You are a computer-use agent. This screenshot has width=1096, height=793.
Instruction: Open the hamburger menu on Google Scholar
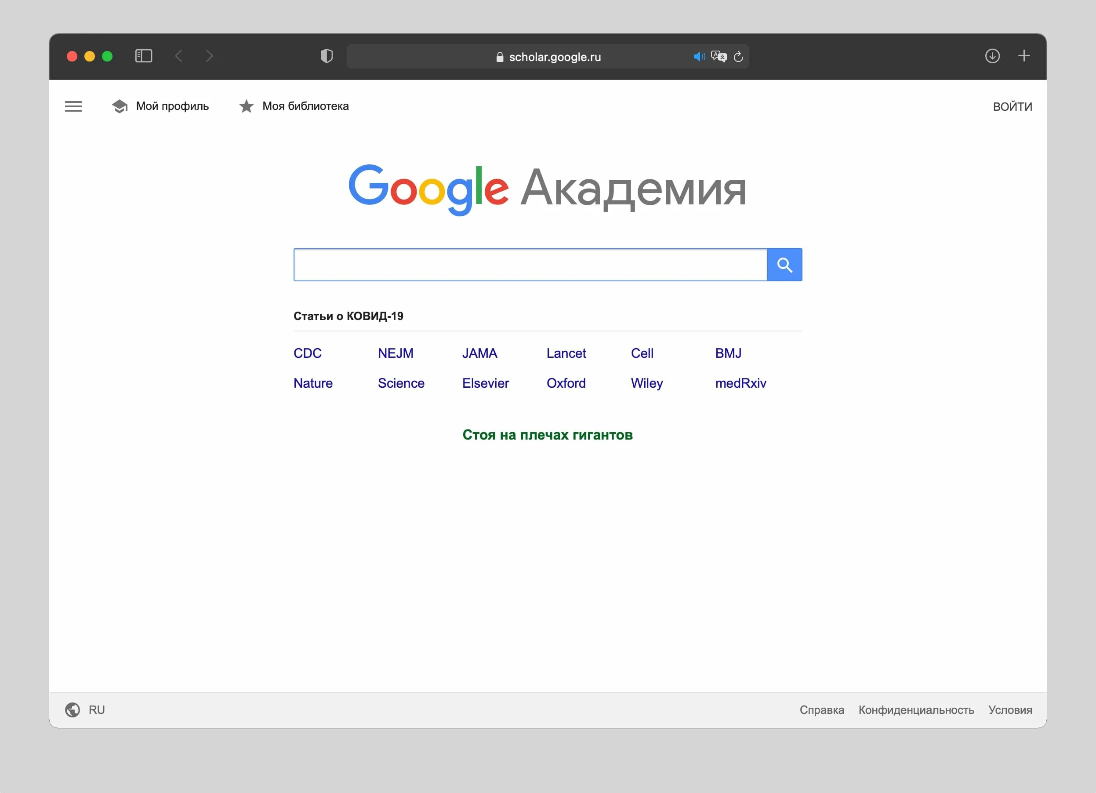[x=73, y=106]
